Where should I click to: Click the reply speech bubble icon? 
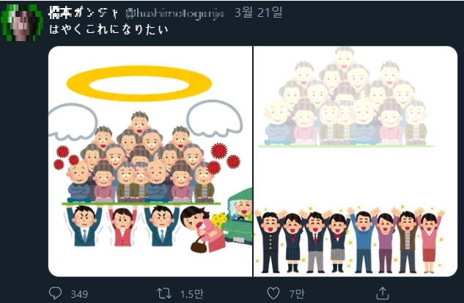tap(55, 293)
